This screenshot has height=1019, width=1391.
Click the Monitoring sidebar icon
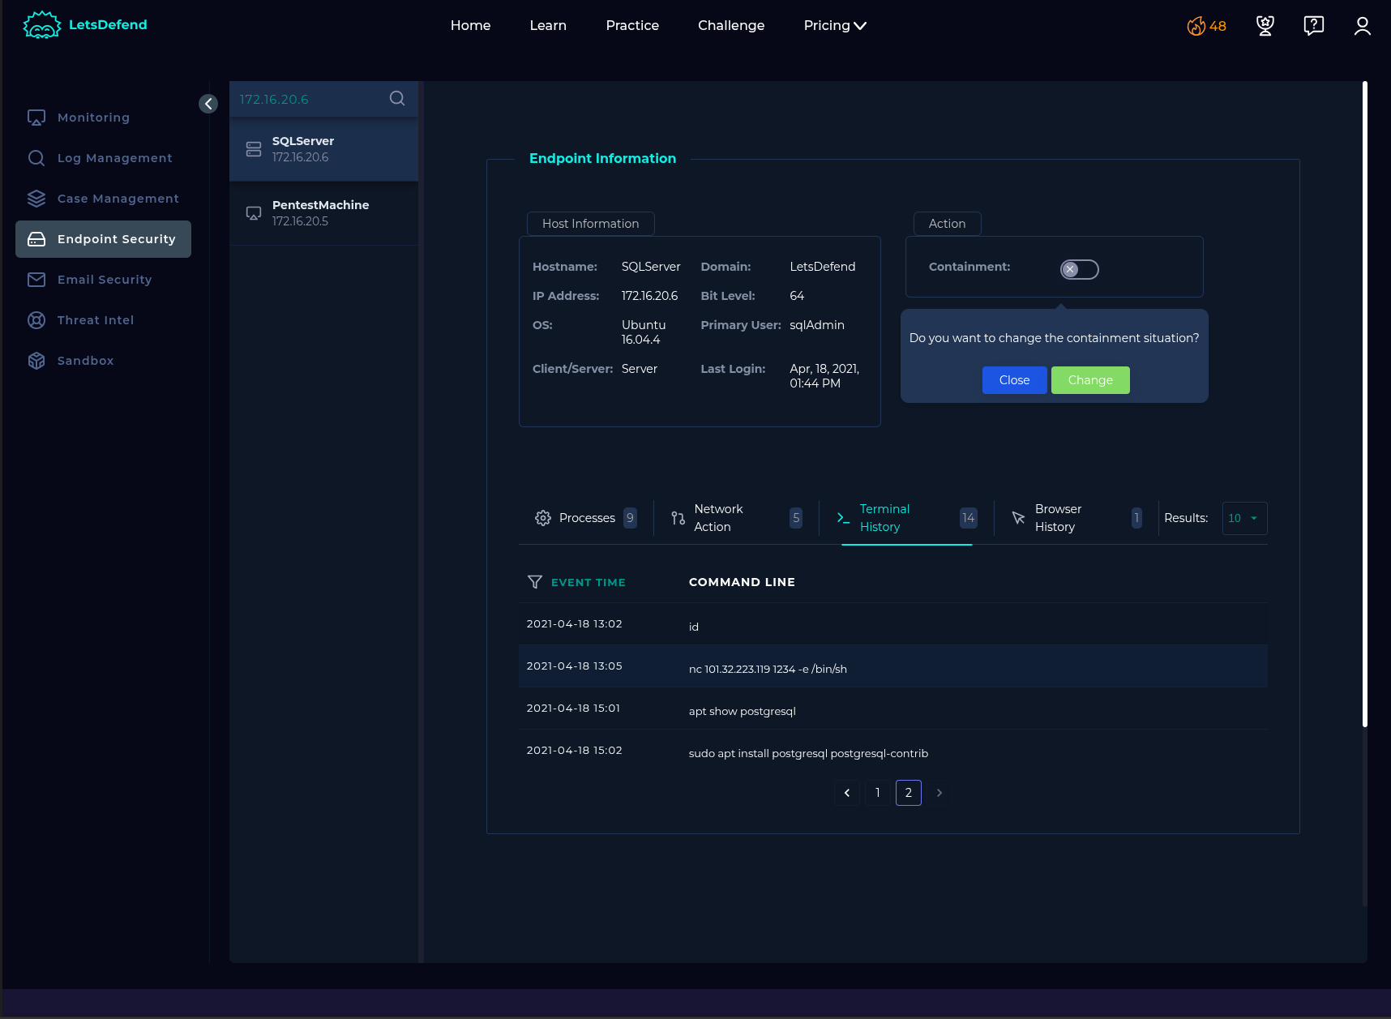coord(36,118)
